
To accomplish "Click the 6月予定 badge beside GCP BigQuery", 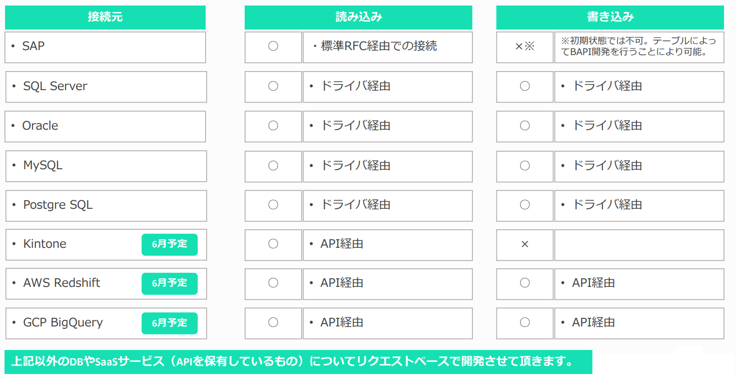I will (x=170, y=323).
